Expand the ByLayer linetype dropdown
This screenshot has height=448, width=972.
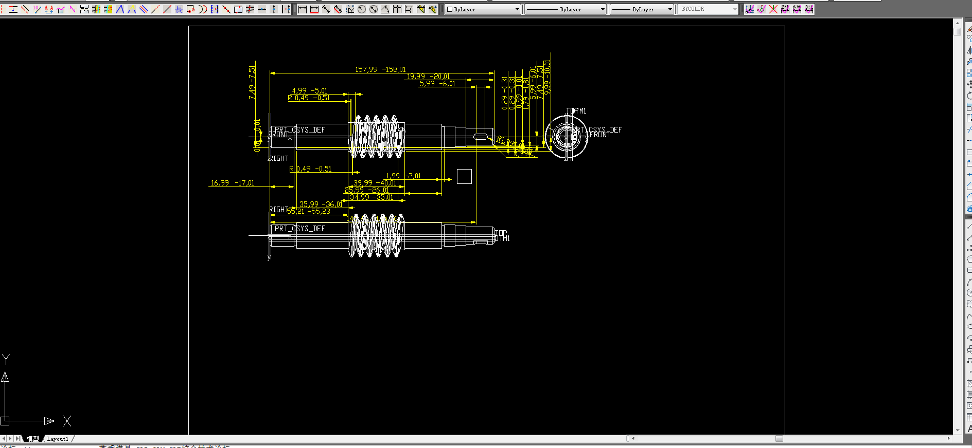pos(603,9)
